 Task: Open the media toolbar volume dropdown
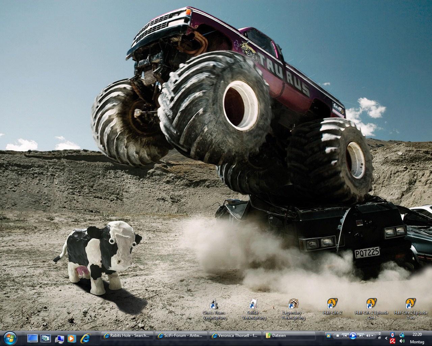(372, 336)
